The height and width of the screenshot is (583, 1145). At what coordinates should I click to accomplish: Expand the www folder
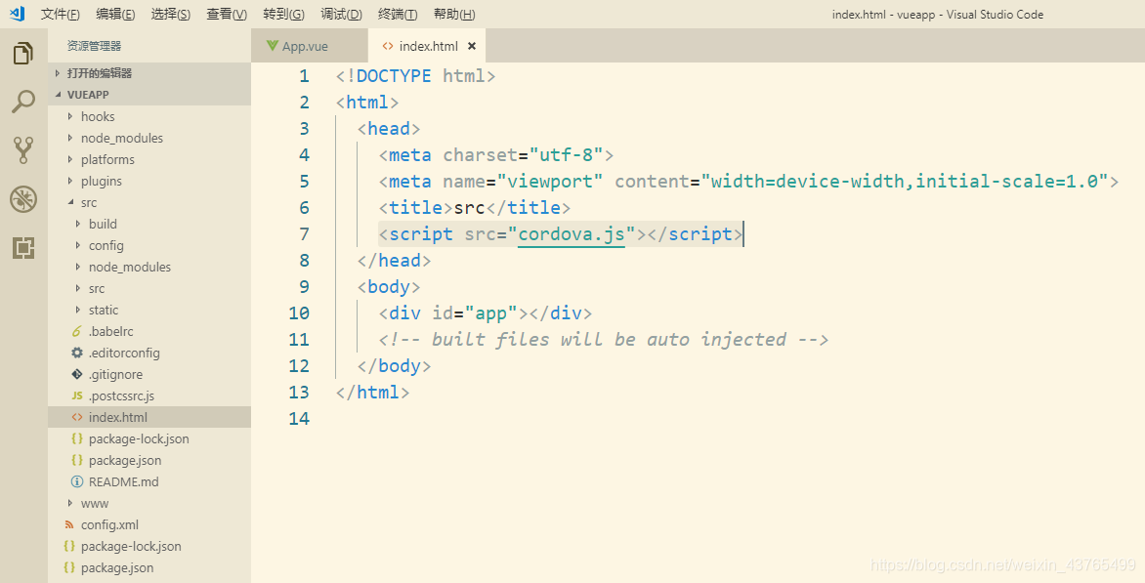(148, 504)
